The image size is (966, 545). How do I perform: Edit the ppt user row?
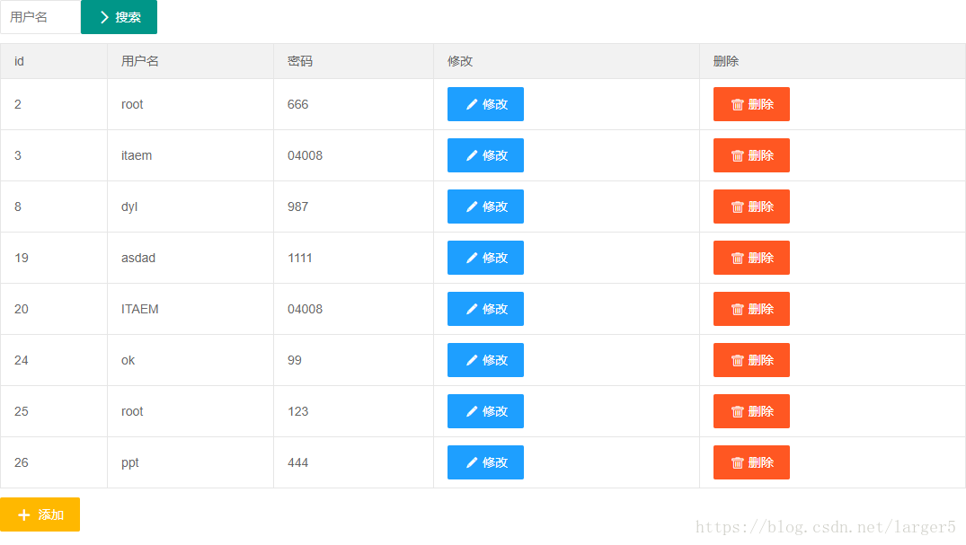tap(485, 461)
